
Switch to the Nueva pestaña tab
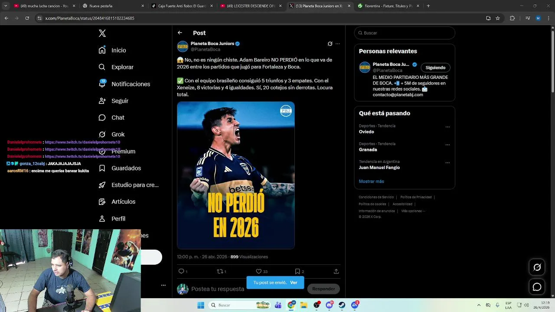[113, 6]
